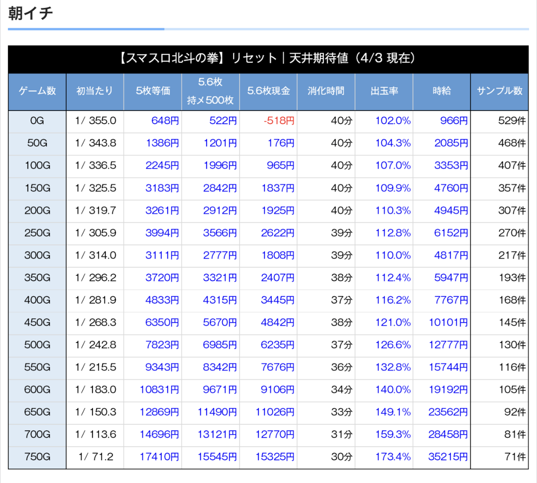Click the 2245円 value in 100G row
Image resolution: width=537 pixels, height=483 pixels.
coord(162,166)
